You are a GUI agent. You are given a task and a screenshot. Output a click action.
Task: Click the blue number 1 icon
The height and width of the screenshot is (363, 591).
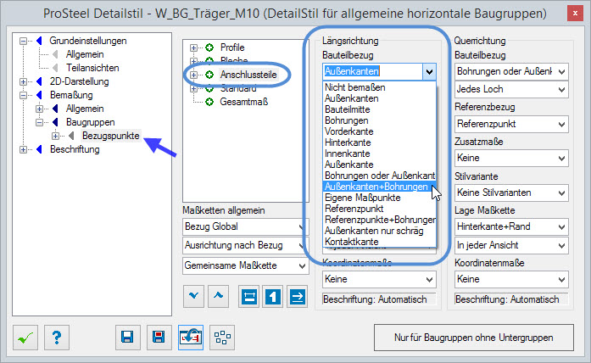272,297
